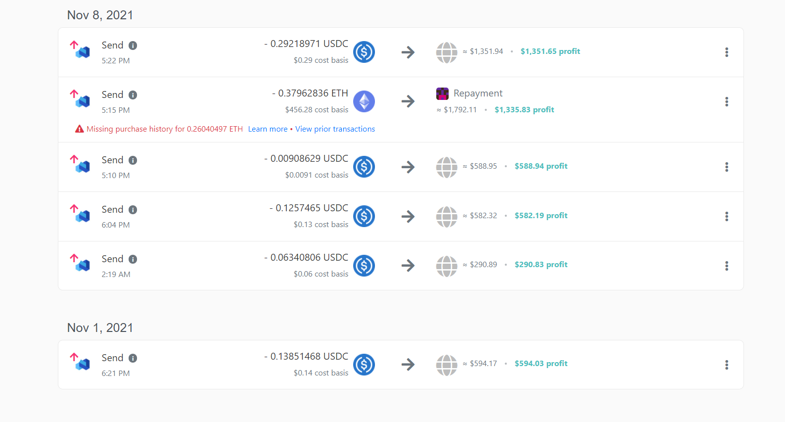Click the USDC icon on the 6:04 PM row
This screenshot has height=422, width=785.
coord(364,216)
